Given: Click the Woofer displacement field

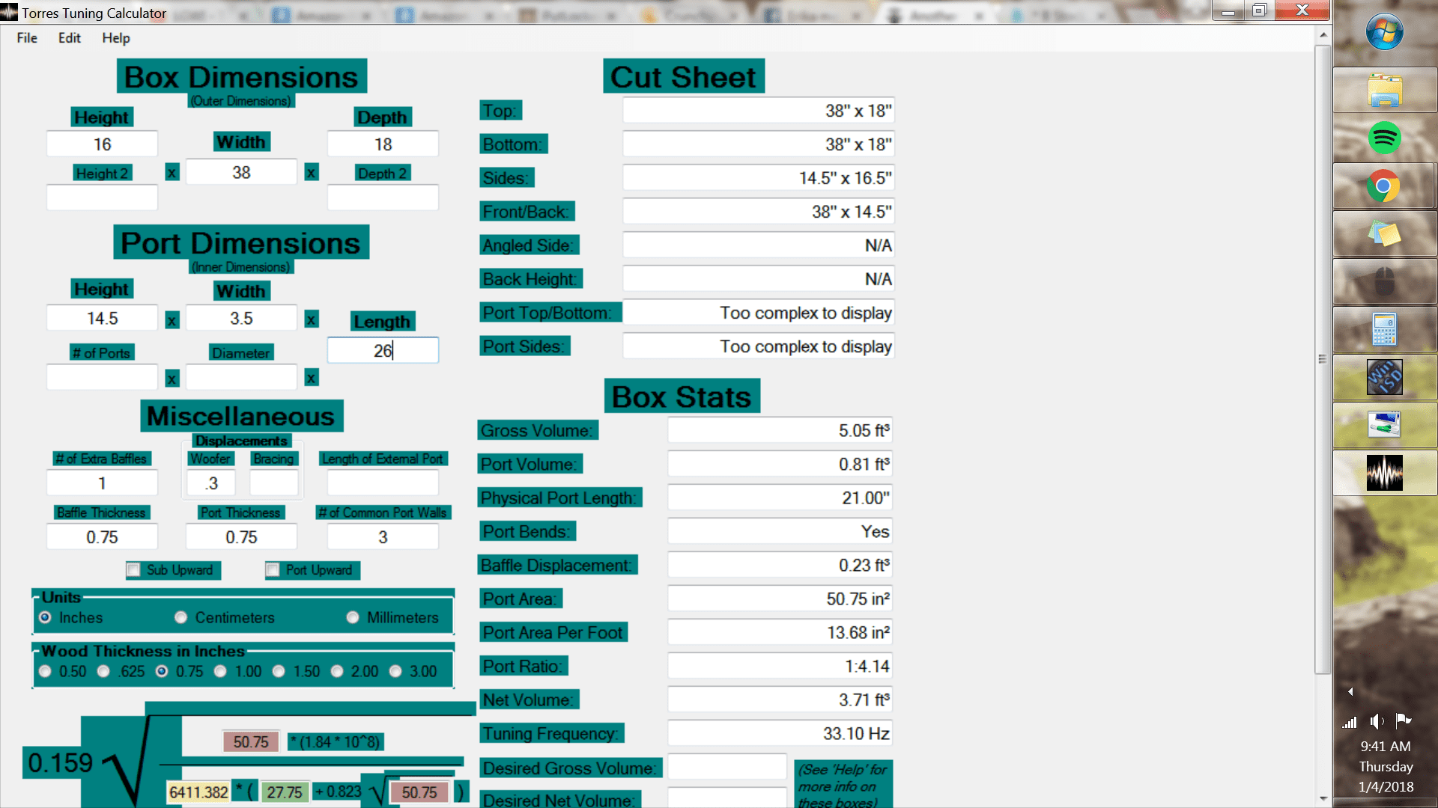Looking at the screenshot, I should coord(211,483).
